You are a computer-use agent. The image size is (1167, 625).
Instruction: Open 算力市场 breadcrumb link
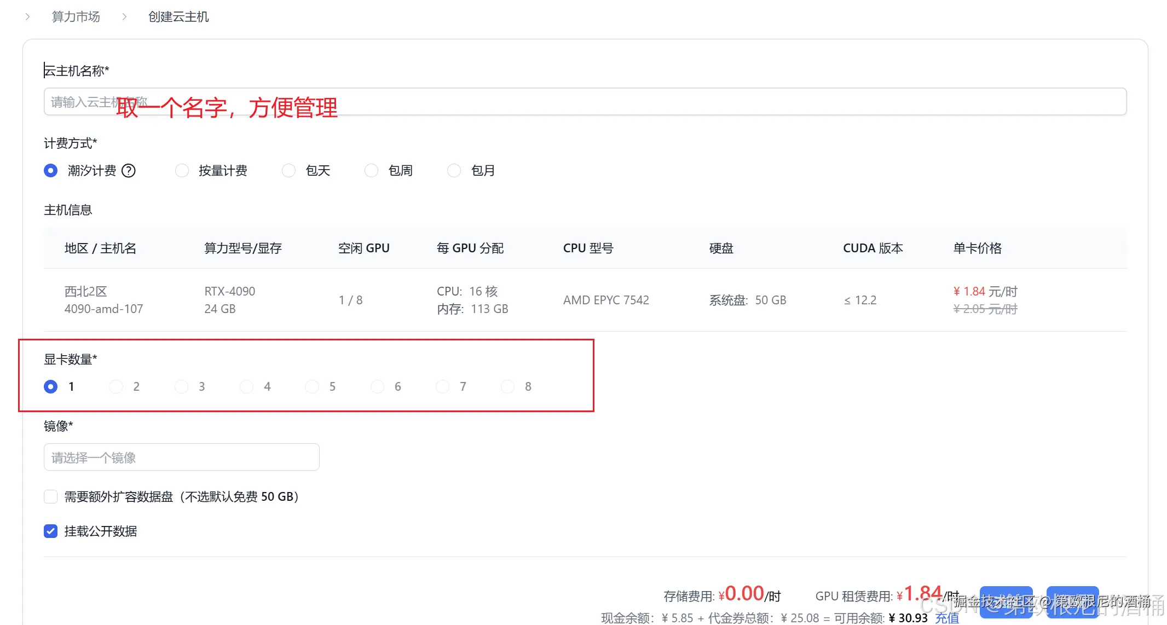click(x=76, y=17)
